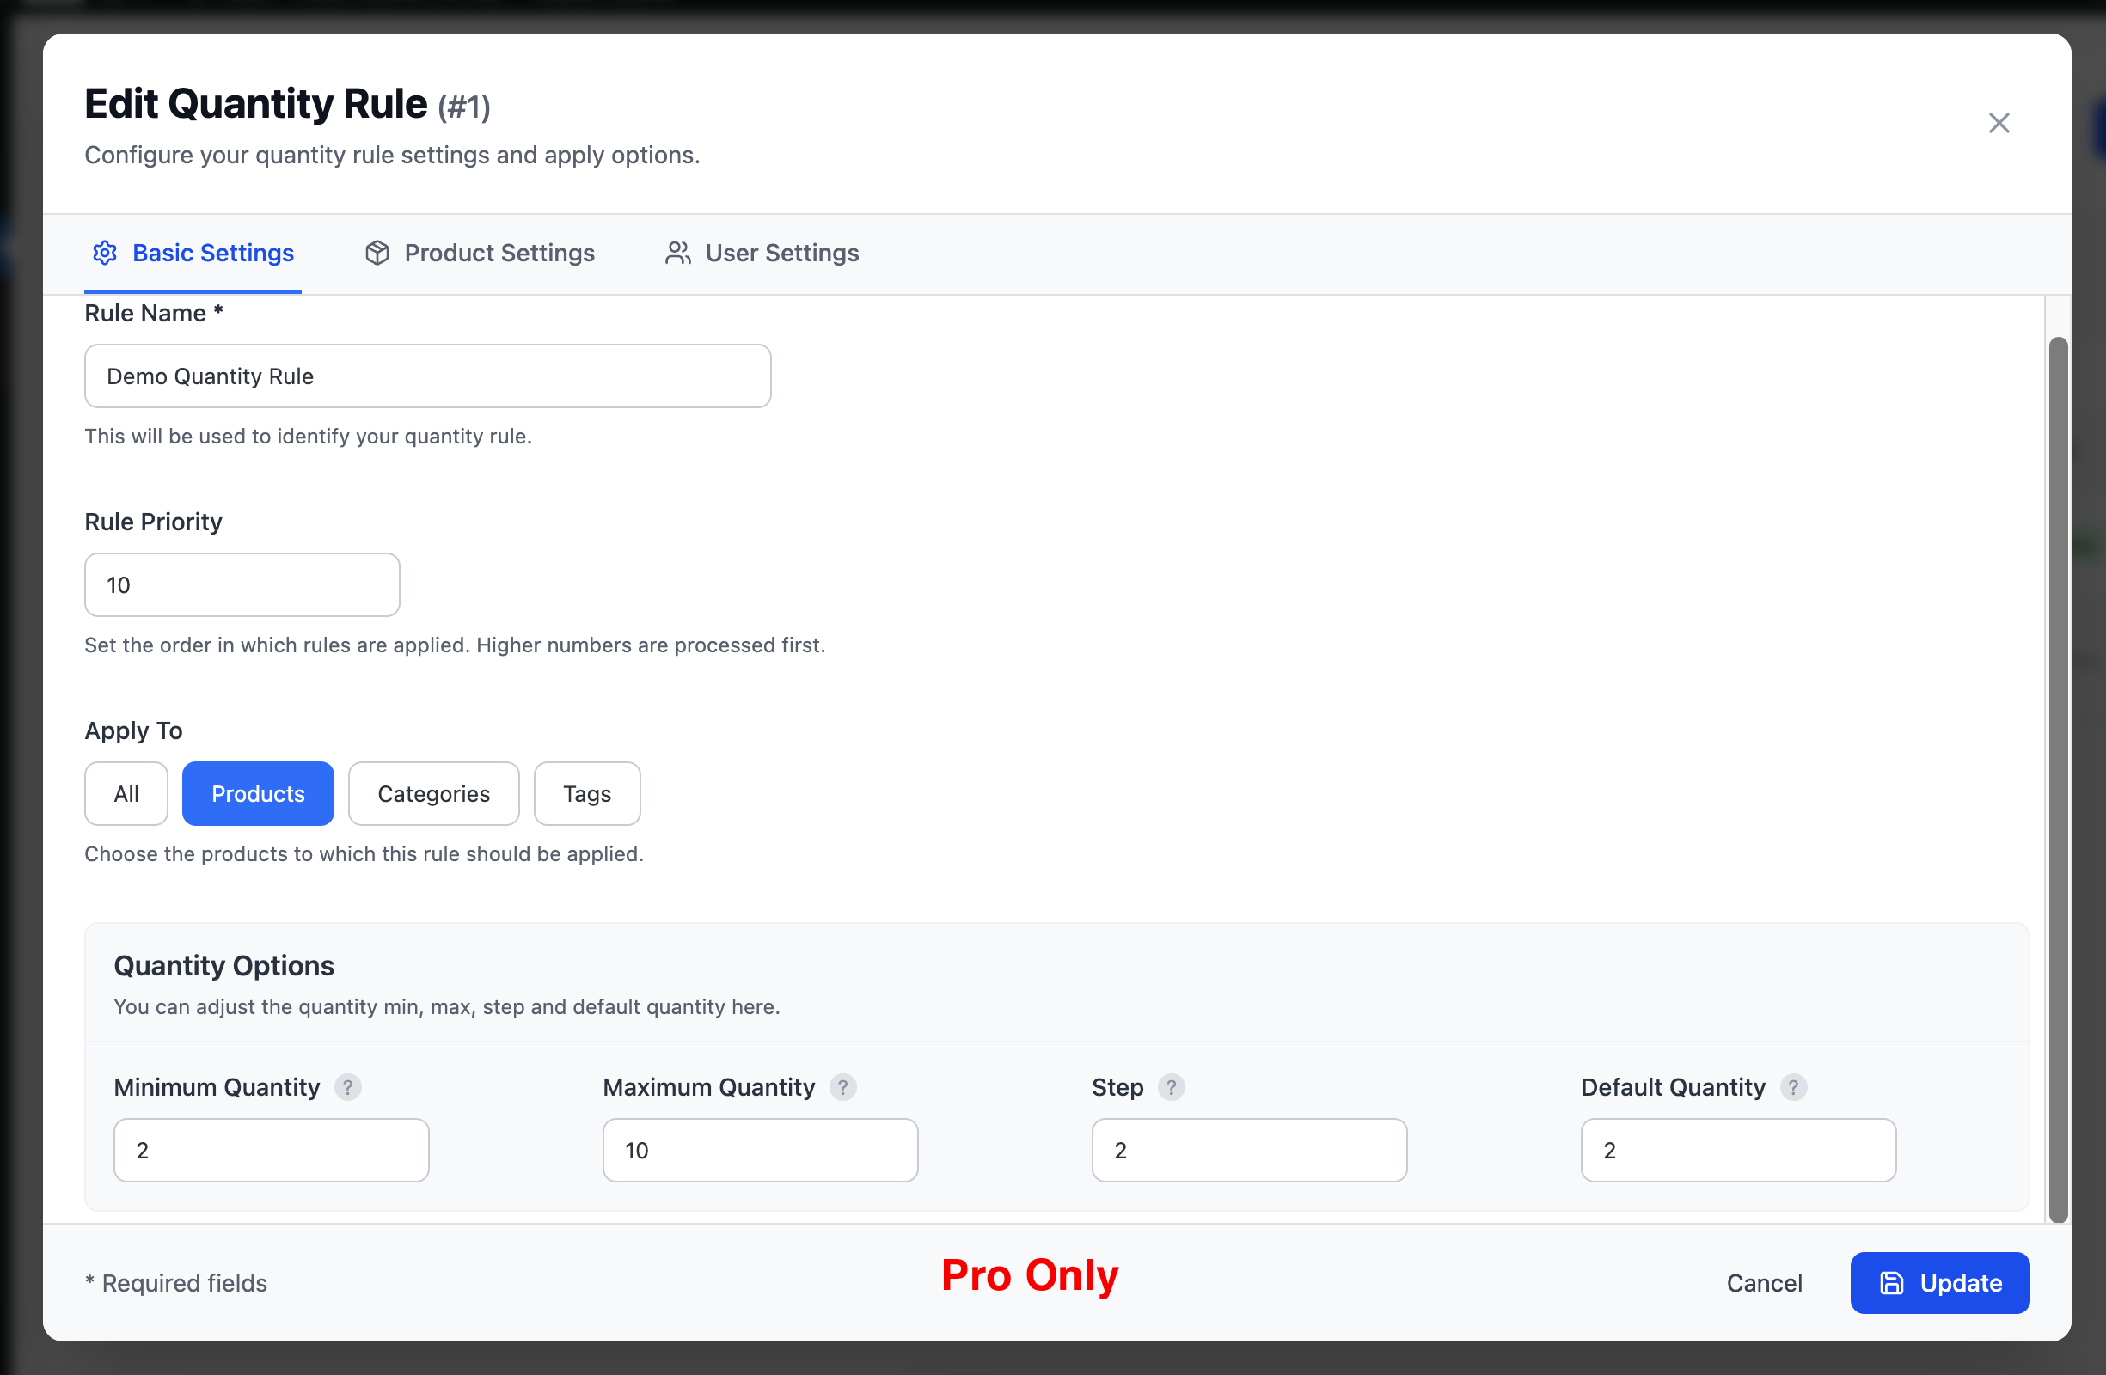Open the Maximum Quantity help tooltip
The width and height of the screenshot is (2106, 1375).
point(843,1087)
